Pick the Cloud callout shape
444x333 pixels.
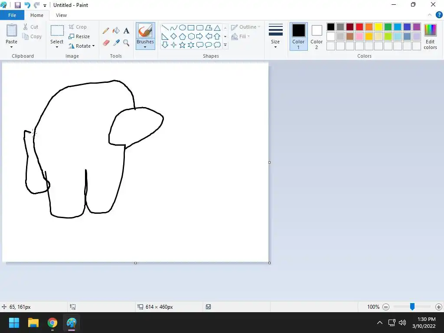pos(217,45)
